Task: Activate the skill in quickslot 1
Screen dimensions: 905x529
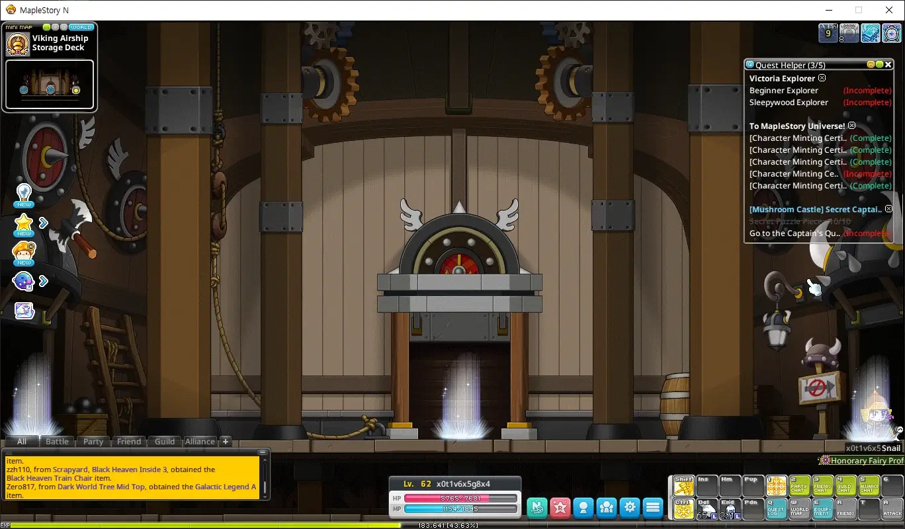Action: (777, 486)
